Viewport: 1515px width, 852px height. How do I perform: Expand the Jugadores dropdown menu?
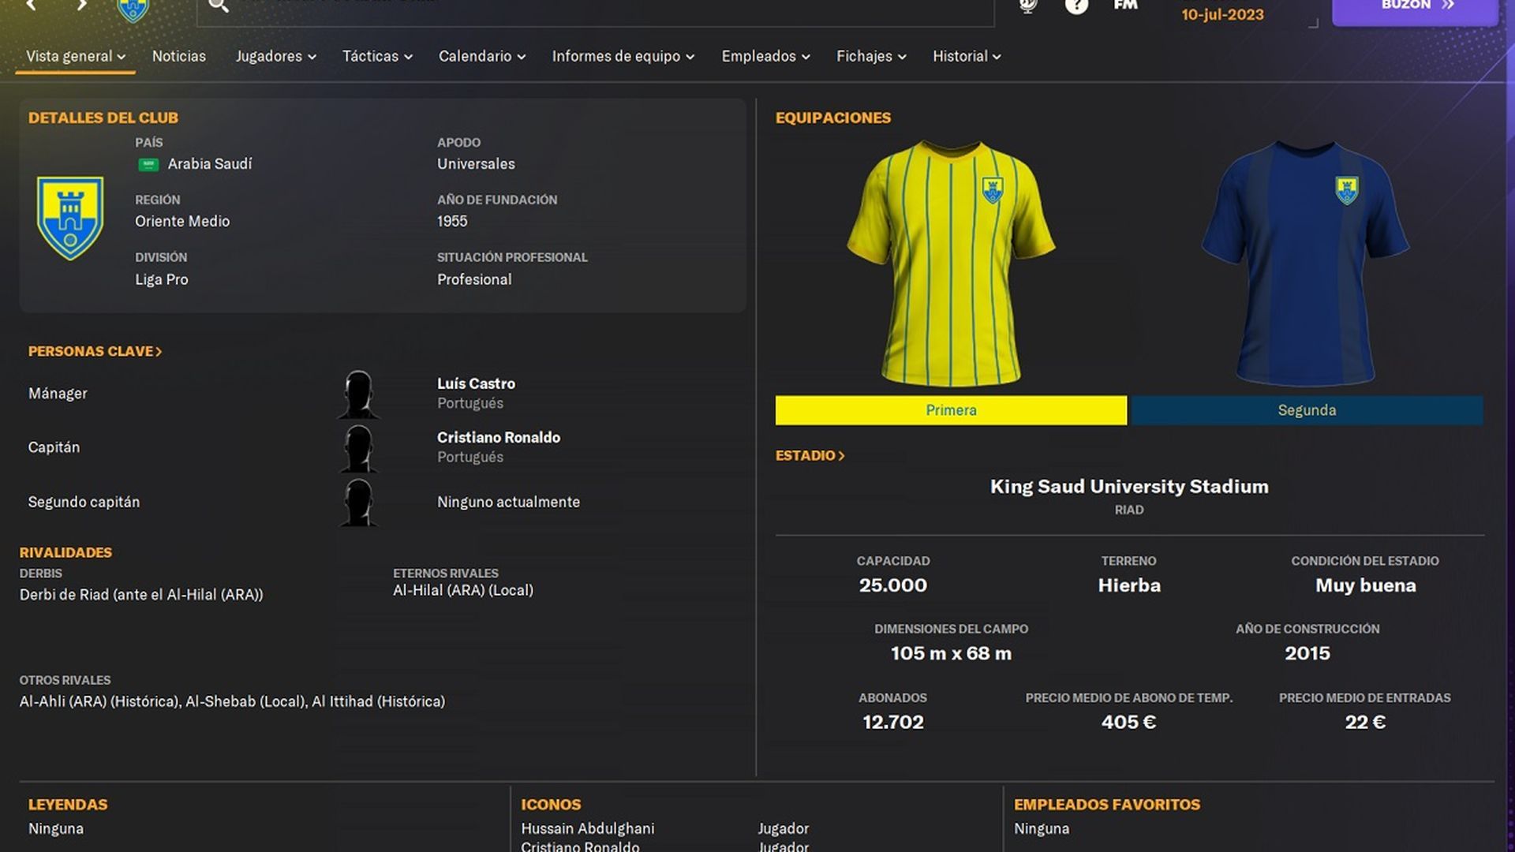275,57
